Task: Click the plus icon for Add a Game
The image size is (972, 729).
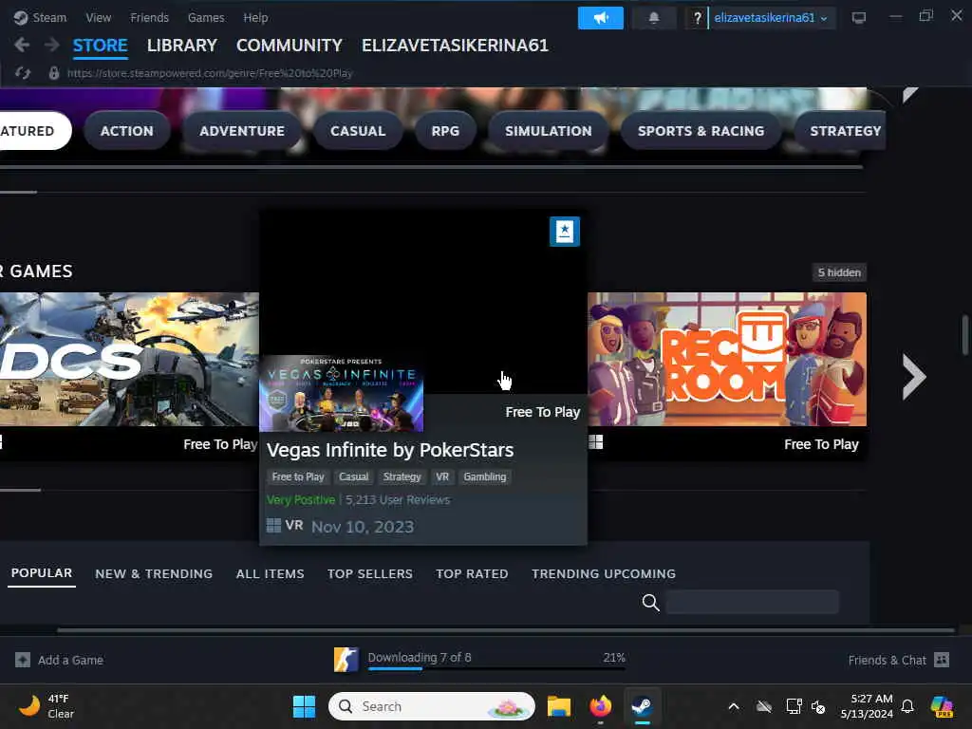Action: coord(23,660)
